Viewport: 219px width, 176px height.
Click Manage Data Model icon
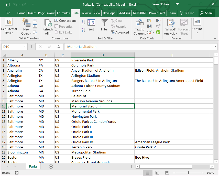(158, 32)
